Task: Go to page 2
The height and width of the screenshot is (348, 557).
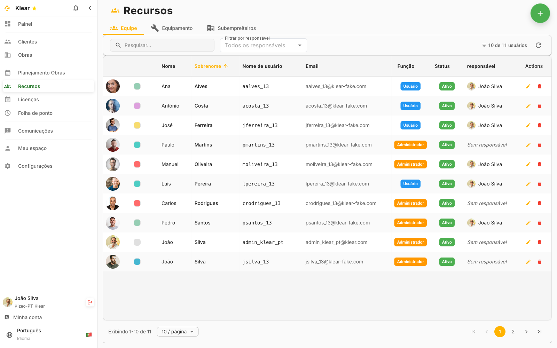Action: tap(513, 332)
